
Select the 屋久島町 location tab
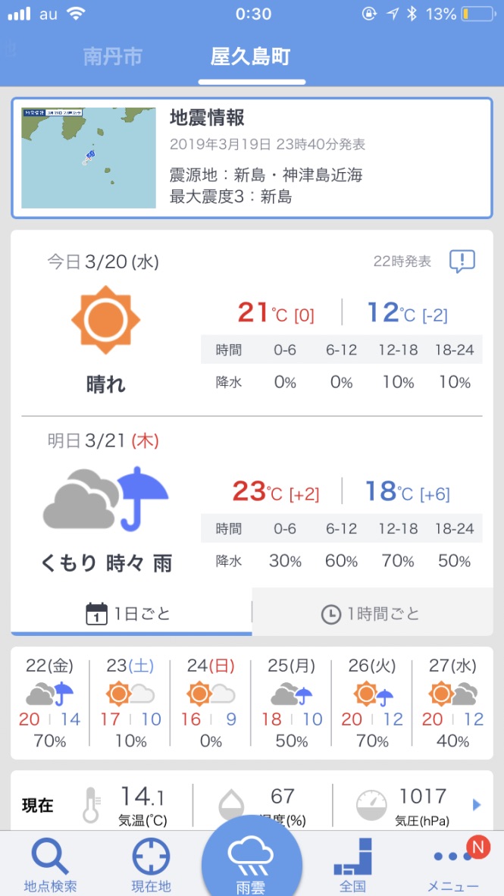click(x=251, y=57)
